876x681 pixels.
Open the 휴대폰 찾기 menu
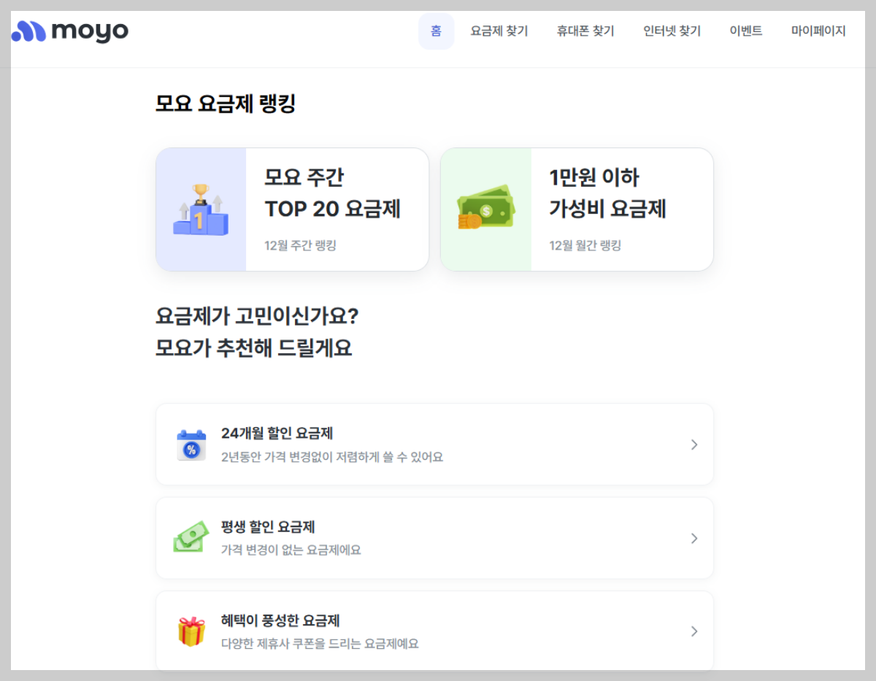click(584, 31)
